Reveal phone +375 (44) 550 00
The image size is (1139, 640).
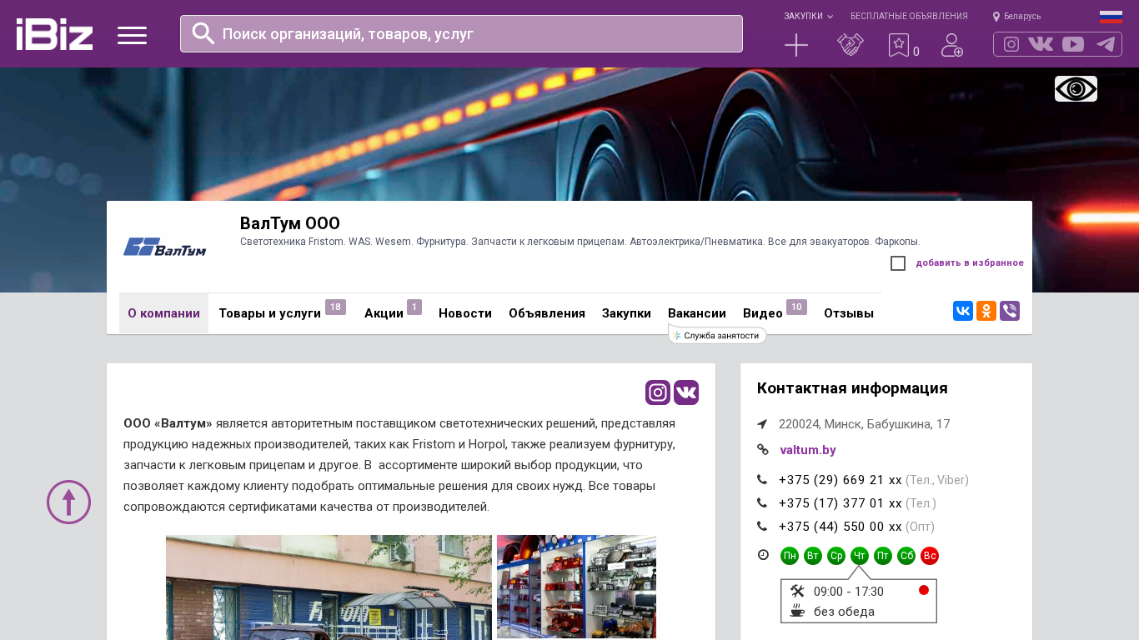(840, 527)
